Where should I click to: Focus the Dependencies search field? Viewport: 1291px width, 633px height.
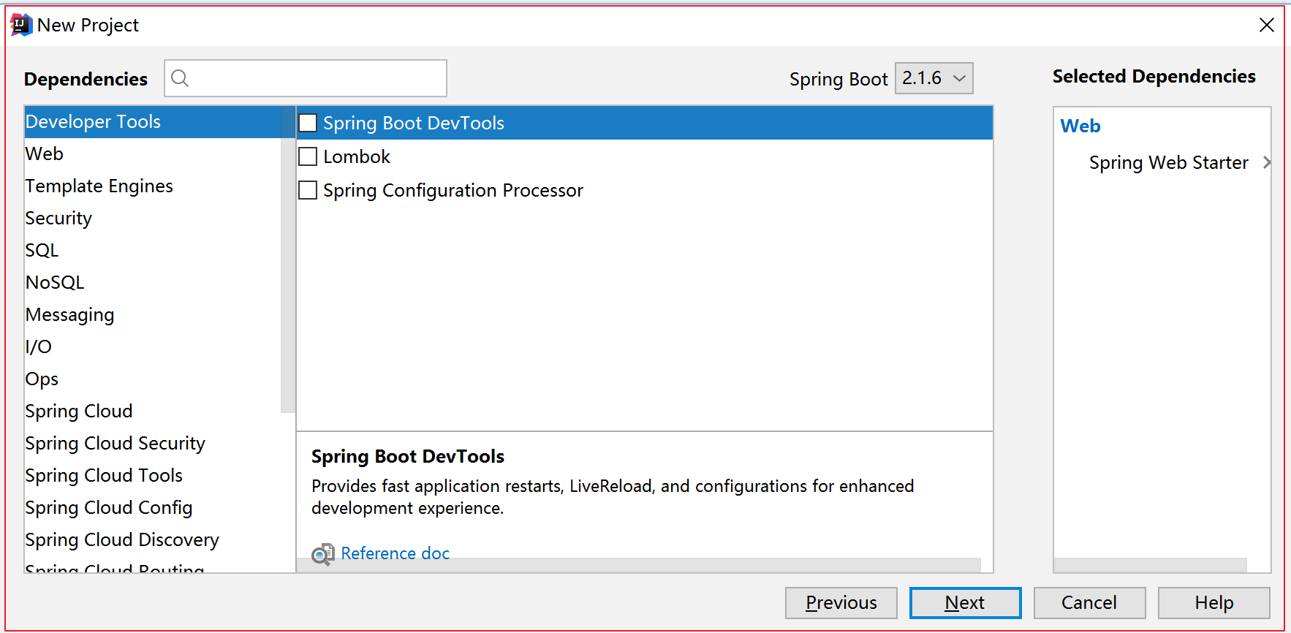(x=306, y=78)
